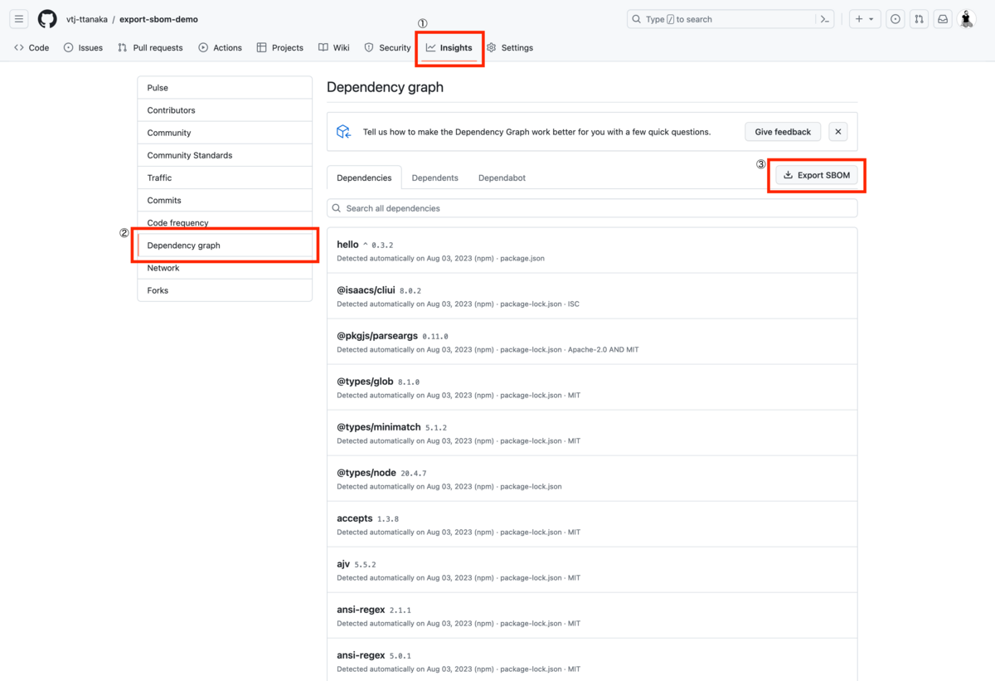995x681 pixels.
Task: Dismiss the Dependency Graph feedback banner
Action: coord(837,131)
